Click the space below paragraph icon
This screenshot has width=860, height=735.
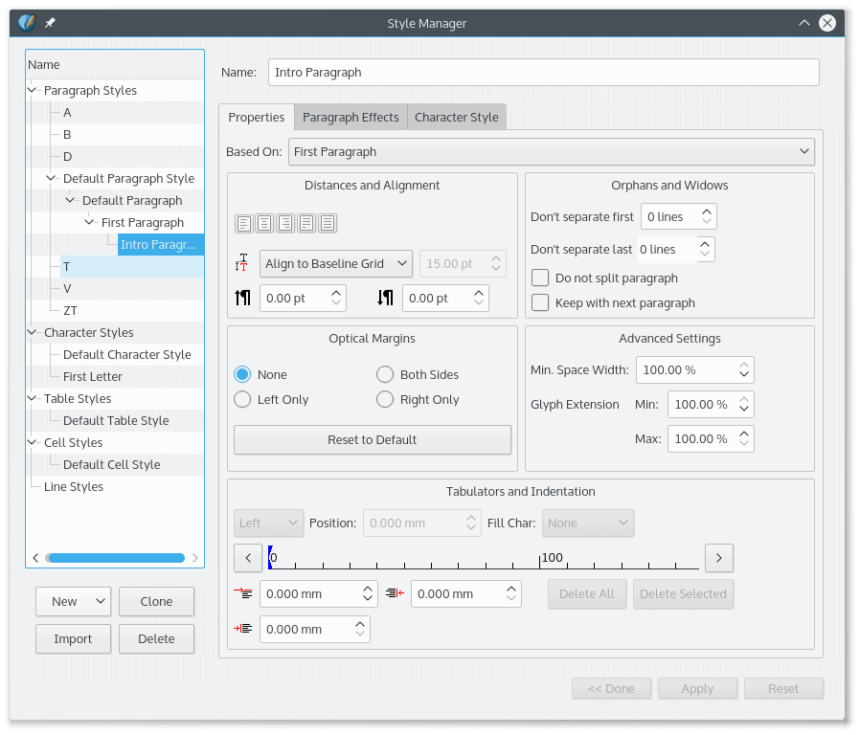click(x=384, y=298)
